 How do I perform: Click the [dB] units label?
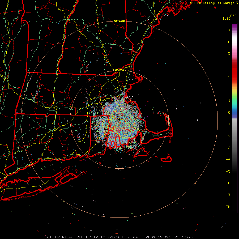tap(227, 18)
